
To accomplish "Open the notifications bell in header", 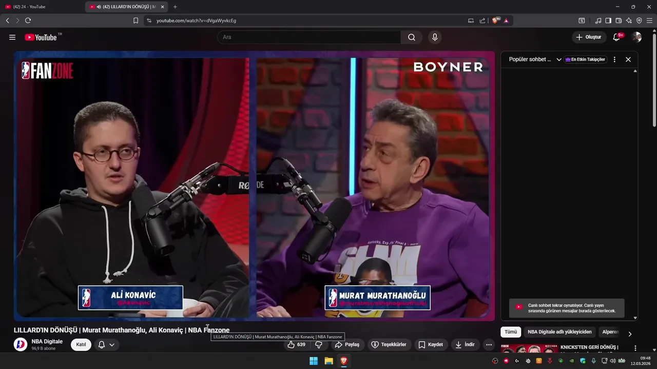I will point(617,37).
